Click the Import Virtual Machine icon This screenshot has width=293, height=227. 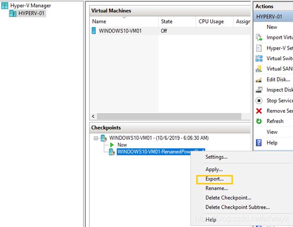click(x=259, y=37)
